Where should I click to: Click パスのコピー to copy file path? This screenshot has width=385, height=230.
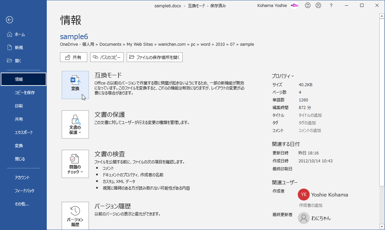pyautogui.click(x=107, y=57)
